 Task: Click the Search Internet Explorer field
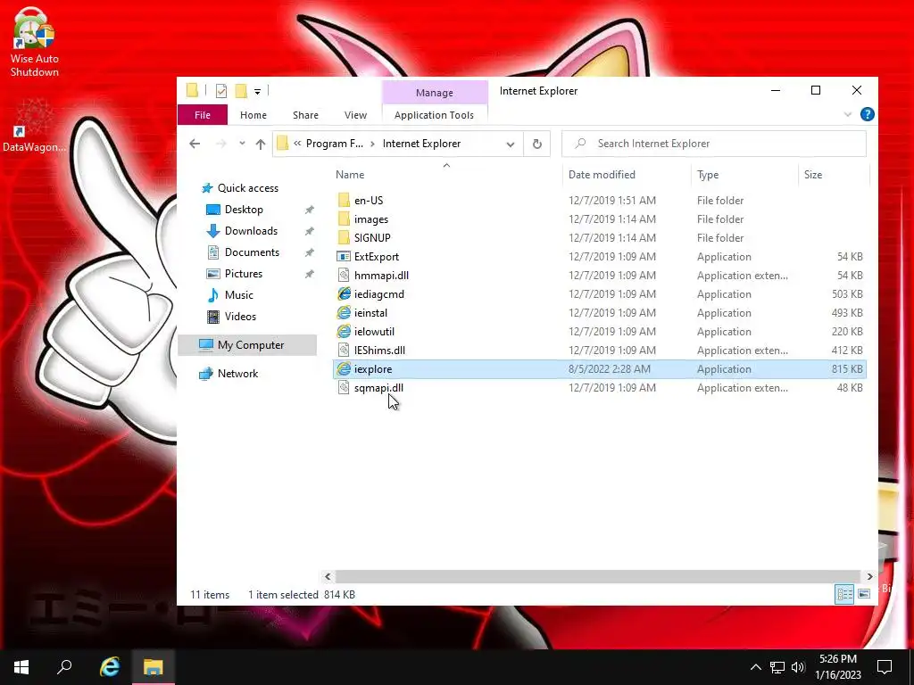[x=713, y=144]
